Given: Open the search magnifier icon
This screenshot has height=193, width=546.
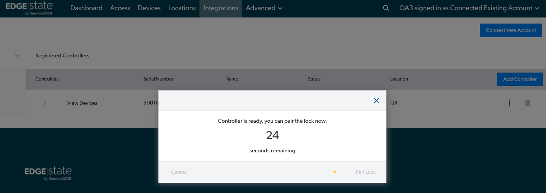Looking at the screenshot, I should (x=386, y=8).
